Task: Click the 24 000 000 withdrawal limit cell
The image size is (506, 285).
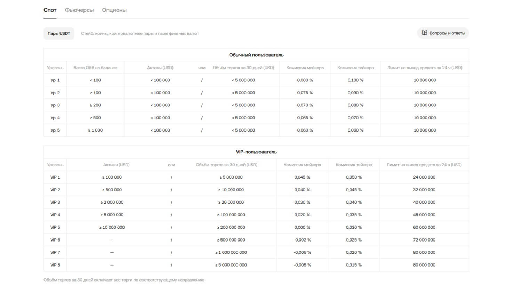Action: (x=424, y=177)
